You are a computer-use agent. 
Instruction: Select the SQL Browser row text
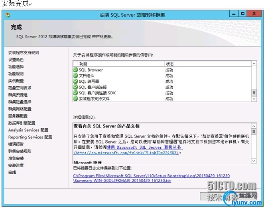91,70
